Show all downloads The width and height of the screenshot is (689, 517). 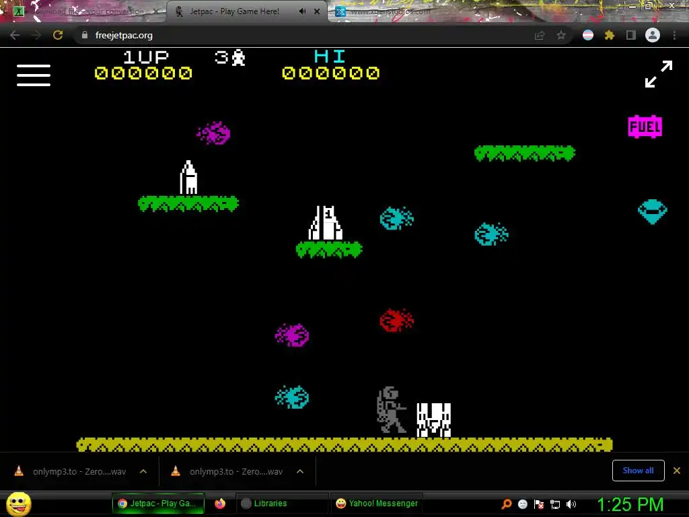click(x=638, y=471)
